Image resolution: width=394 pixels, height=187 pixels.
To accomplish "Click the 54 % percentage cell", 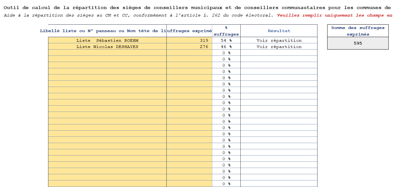I will (226, 40).
